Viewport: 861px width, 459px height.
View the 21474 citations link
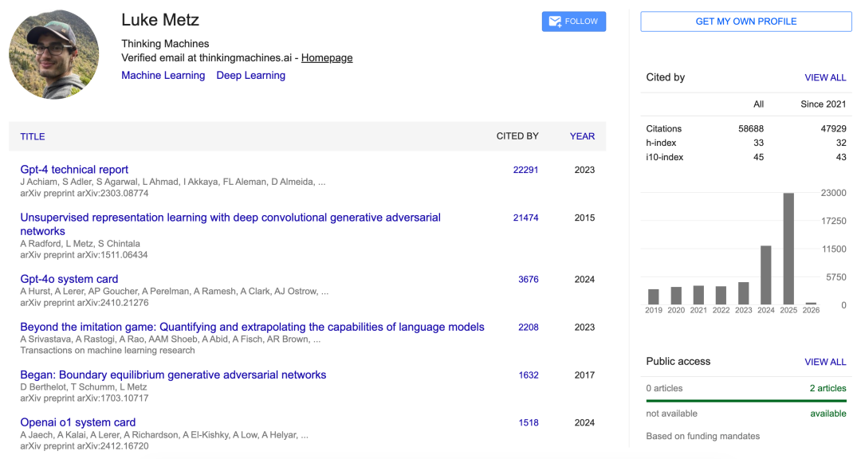(x=525, y=218)
